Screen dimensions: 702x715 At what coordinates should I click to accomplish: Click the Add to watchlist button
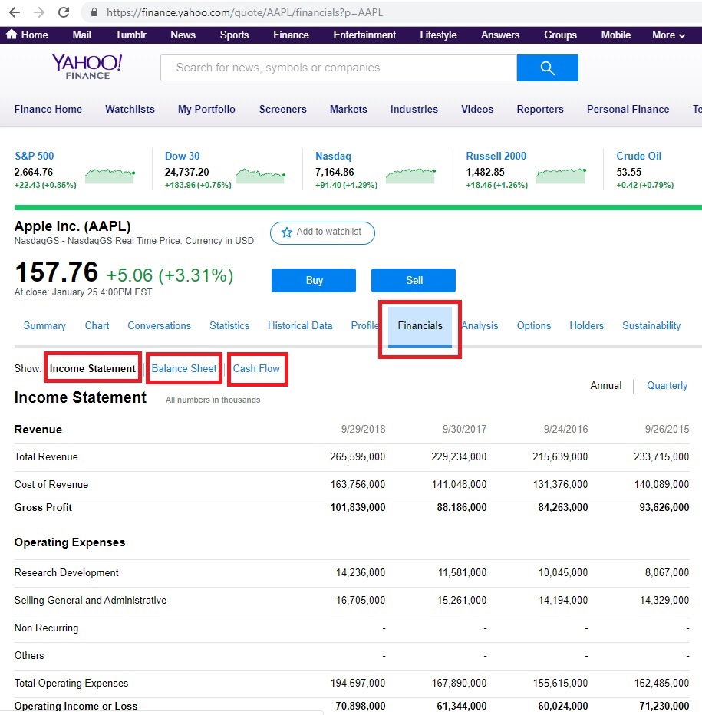[x=322, y=233]
